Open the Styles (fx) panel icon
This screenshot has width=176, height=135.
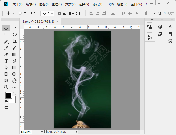[160, 34]
